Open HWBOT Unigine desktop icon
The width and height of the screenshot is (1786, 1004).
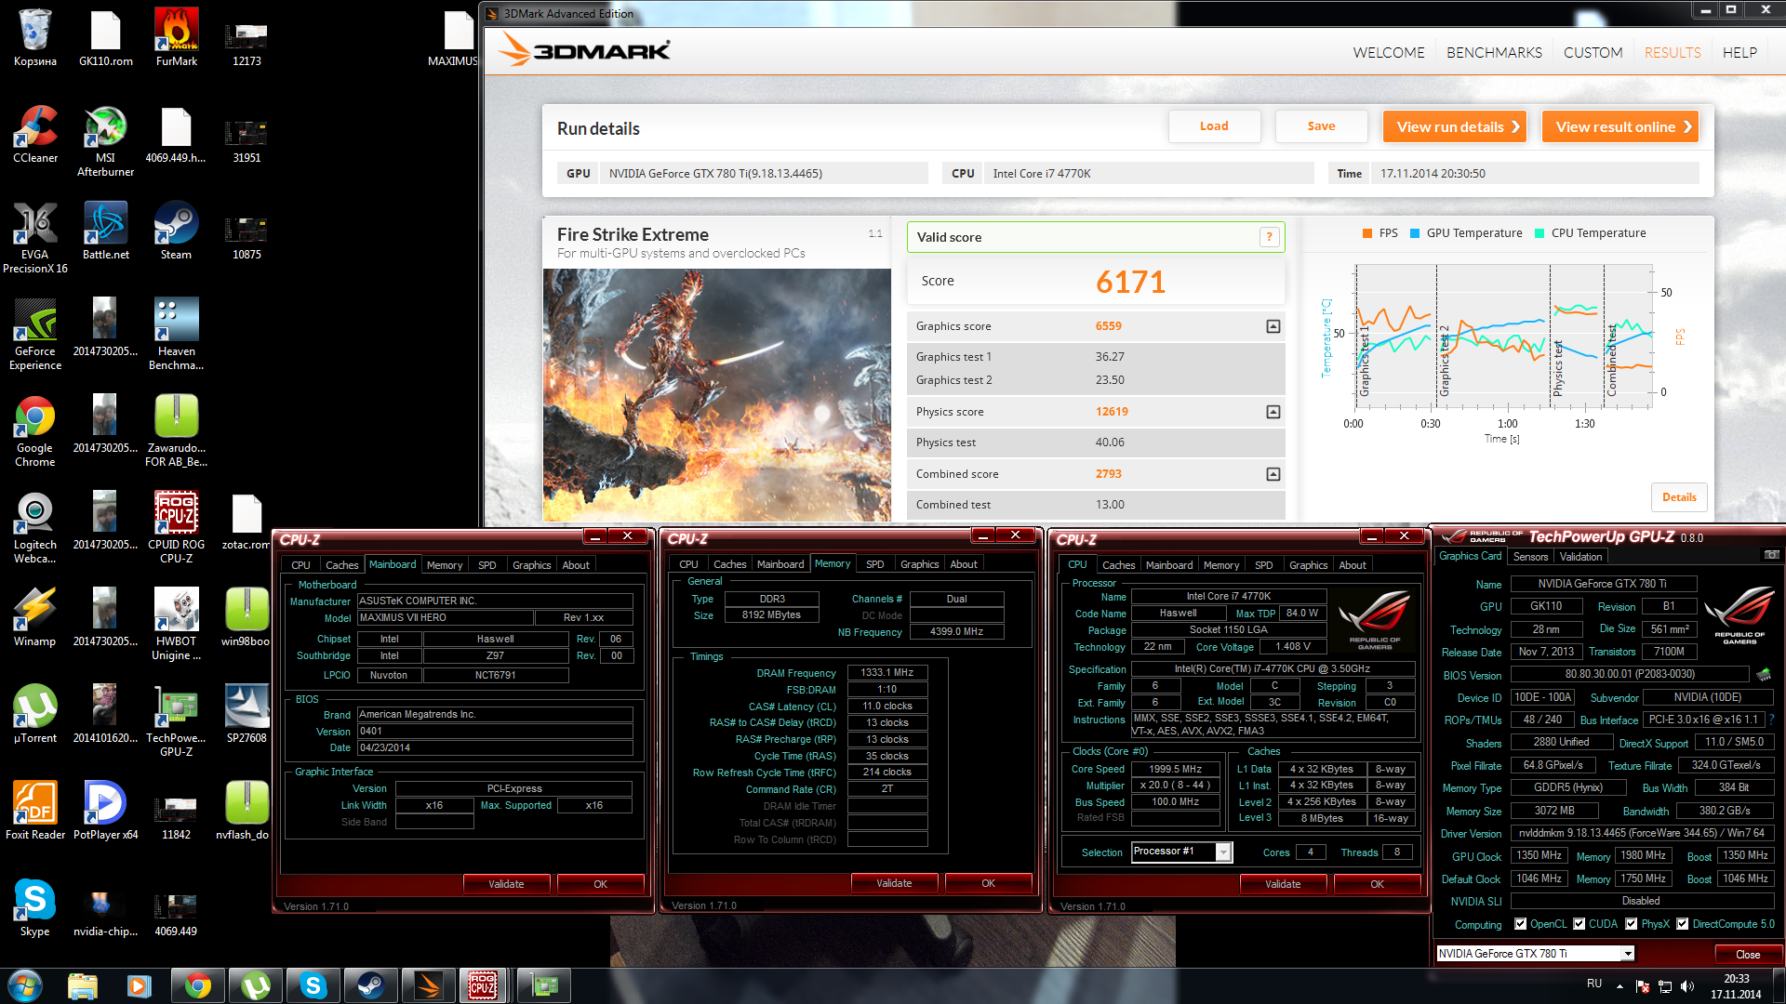176,624
